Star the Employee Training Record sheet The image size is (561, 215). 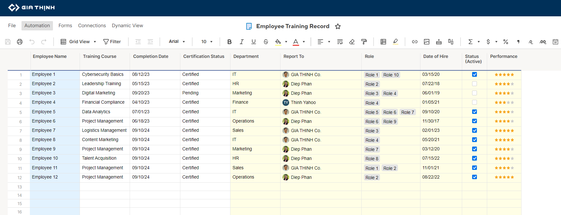(x=338, y=26)
